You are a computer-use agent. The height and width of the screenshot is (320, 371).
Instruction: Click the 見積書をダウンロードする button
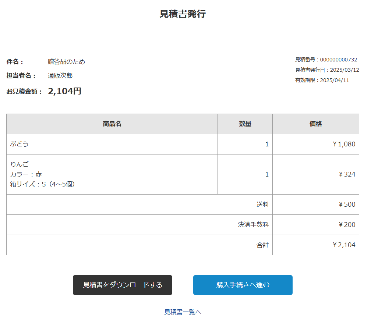[x=123, y=285]
